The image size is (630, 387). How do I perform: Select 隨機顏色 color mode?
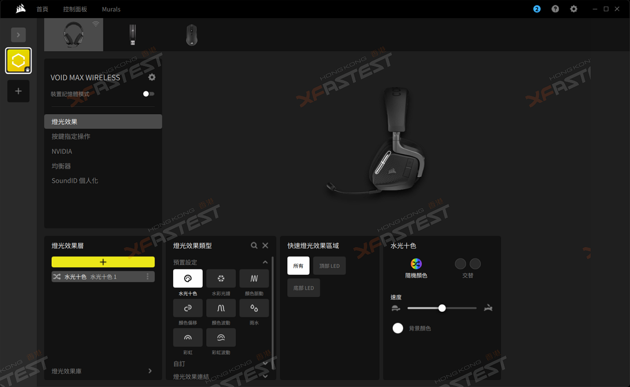416,264
